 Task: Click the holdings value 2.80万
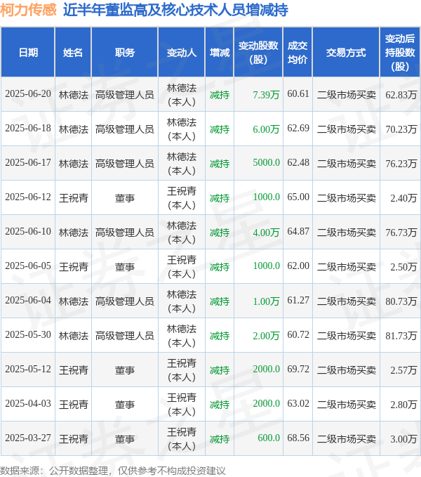coord(403,404)
